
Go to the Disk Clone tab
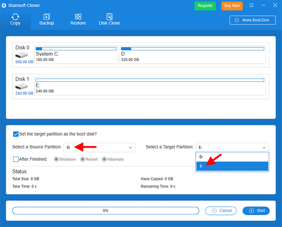(109, 20)
